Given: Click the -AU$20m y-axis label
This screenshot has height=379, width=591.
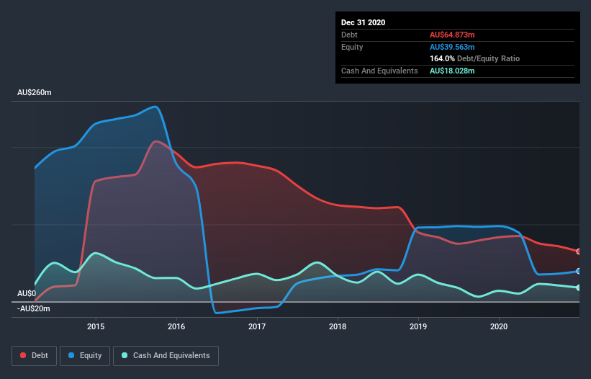Looking at the screenshot, I should point(34,309).
